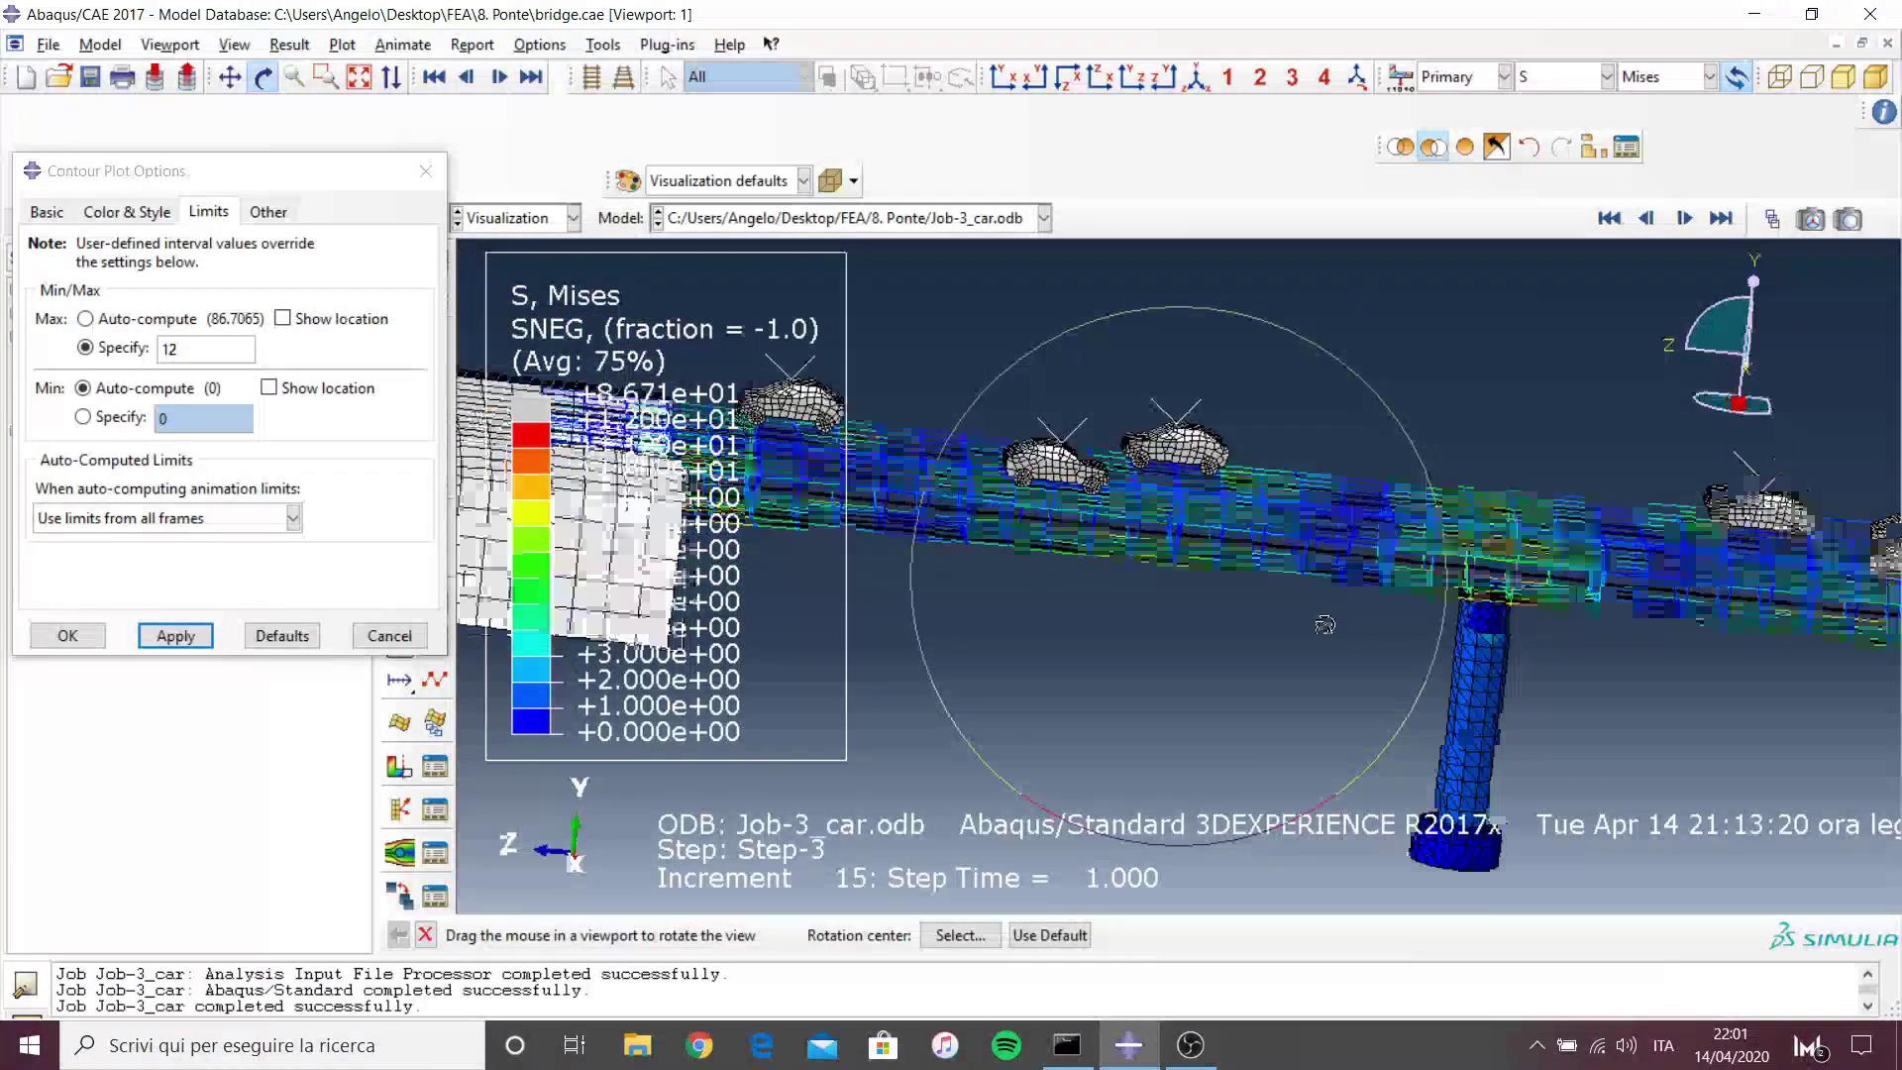Click the Use Default button

(1049, 935)
